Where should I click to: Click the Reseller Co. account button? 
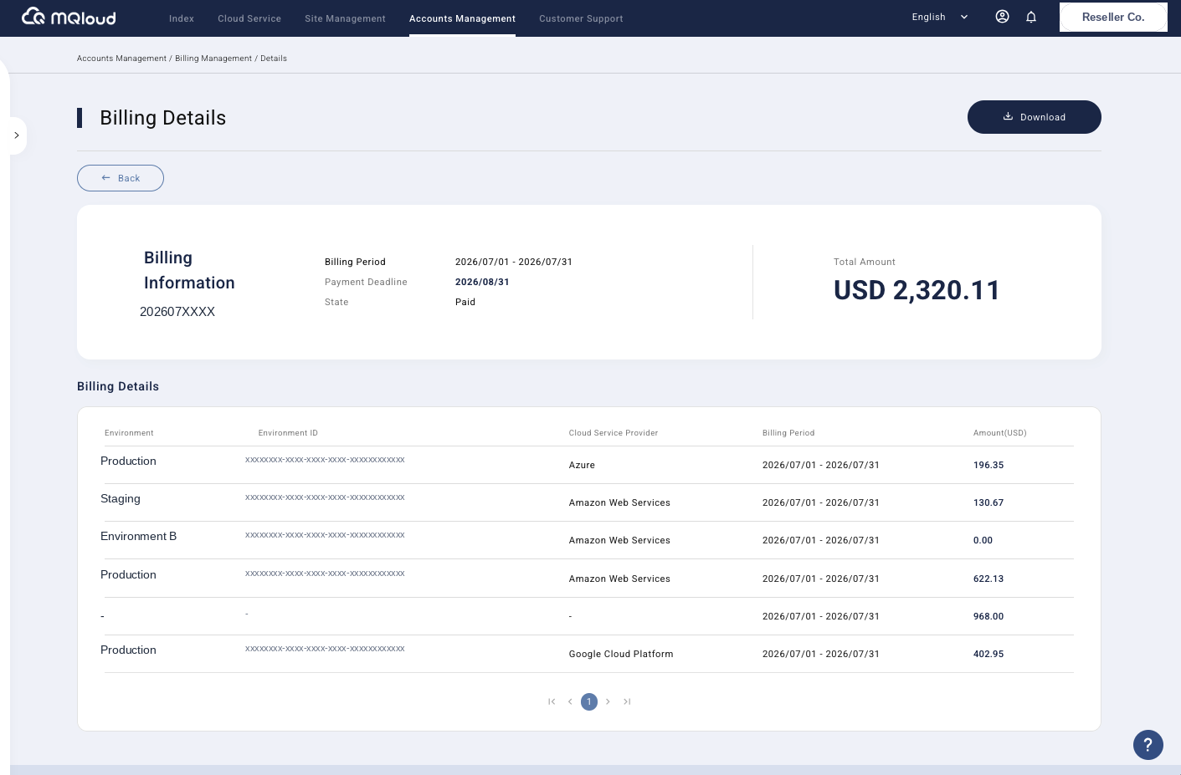(1113, 17)
